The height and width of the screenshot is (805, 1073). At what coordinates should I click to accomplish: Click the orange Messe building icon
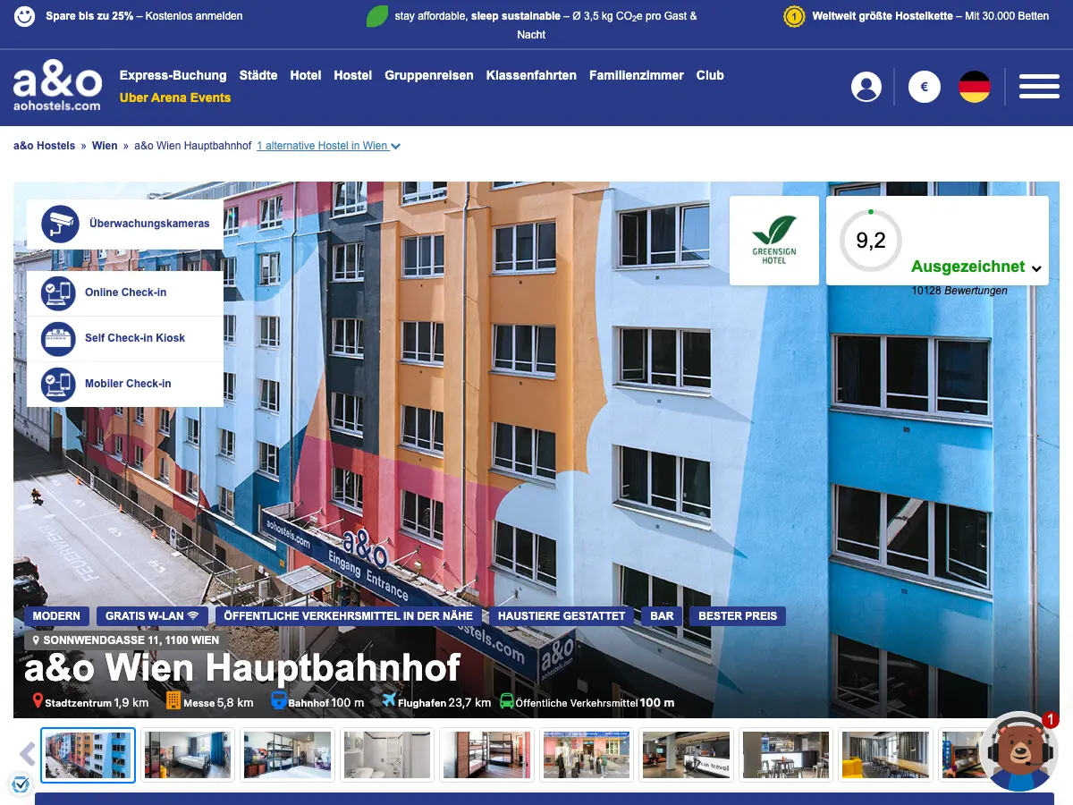tap(173, 700)
